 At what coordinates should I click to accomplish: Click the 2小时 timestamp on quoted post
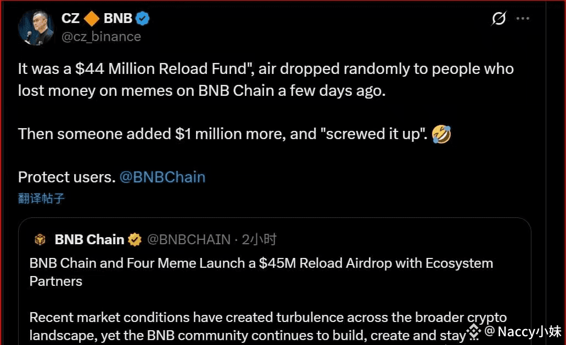[259, 240]
